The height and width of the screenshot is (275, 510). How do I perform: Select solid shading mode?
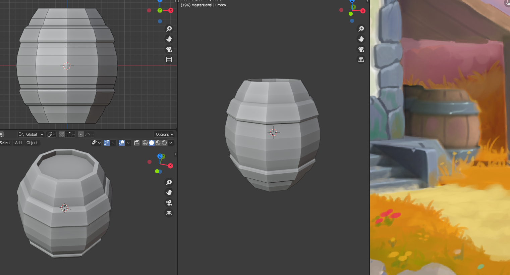pyautogui.click(x=152, y=143)
